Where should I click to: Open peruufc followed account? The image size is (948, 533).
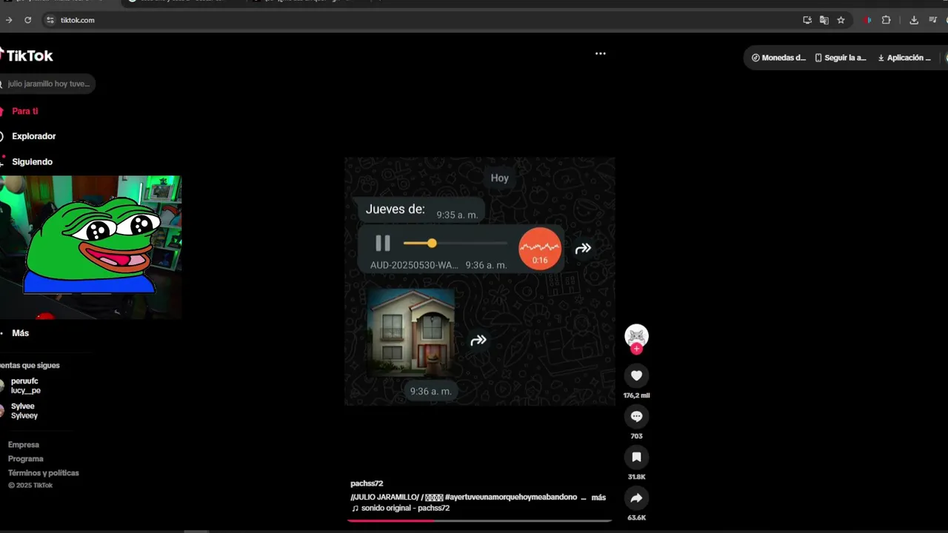tap(25, 386)
